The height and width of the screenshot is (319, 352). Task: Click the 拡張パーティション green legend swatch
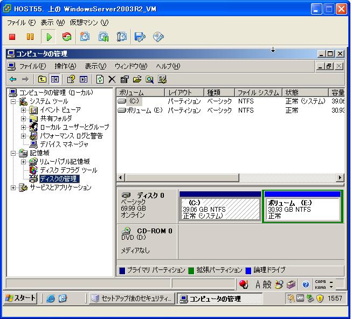(191, 271)
